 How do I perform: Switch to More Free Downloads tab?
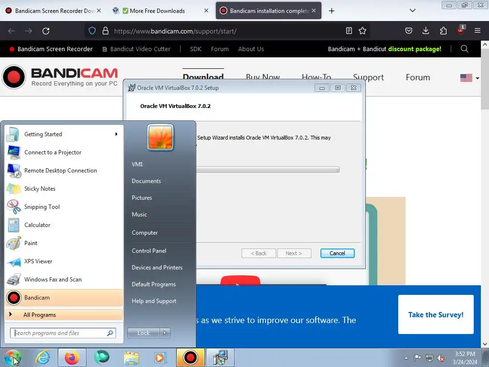click(x=160, y=11)
